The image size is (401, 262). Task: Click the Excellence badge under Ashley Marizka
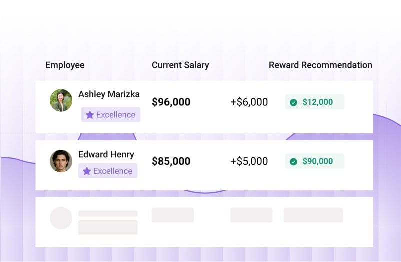(x=111, y=115)
